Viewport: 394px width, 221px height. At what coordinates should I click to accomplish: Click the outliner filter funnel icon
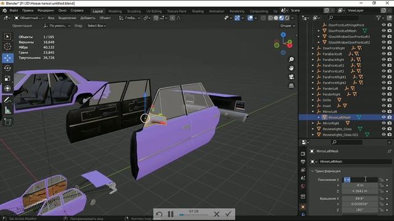click(379, 18)
